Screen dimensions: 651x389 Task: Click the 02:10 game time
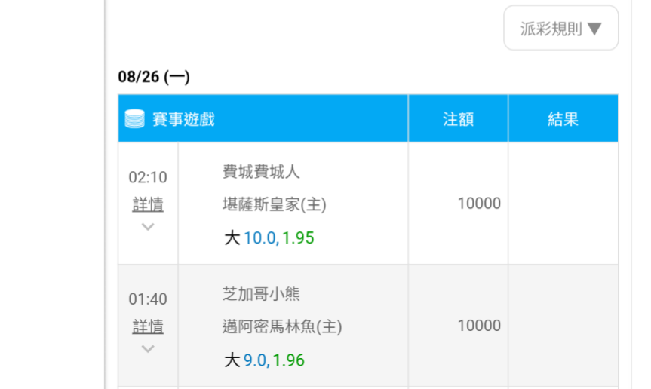[x=148, y=177]
